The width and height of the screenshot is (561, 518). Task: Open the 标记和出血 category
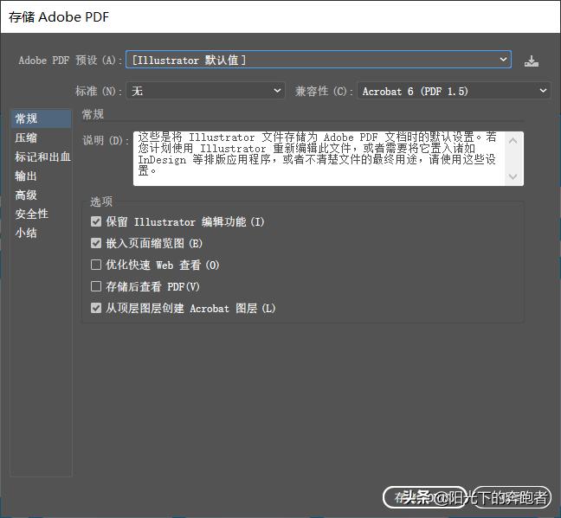tap(41, 157)
